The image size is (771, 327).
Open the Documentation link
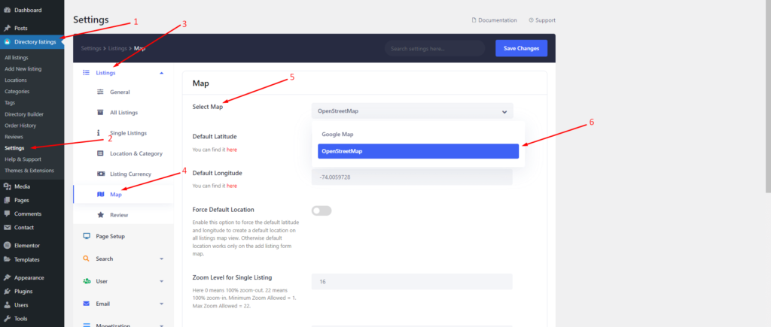pyautogui.click(x=494, y=20)
